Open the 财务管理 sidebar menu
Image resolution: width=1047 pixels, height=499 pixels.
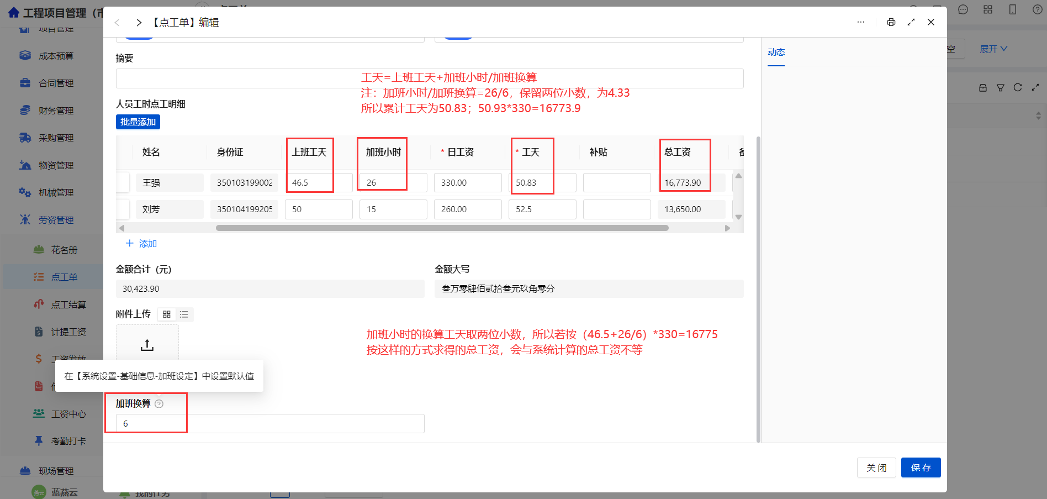(x=55, y=111)
